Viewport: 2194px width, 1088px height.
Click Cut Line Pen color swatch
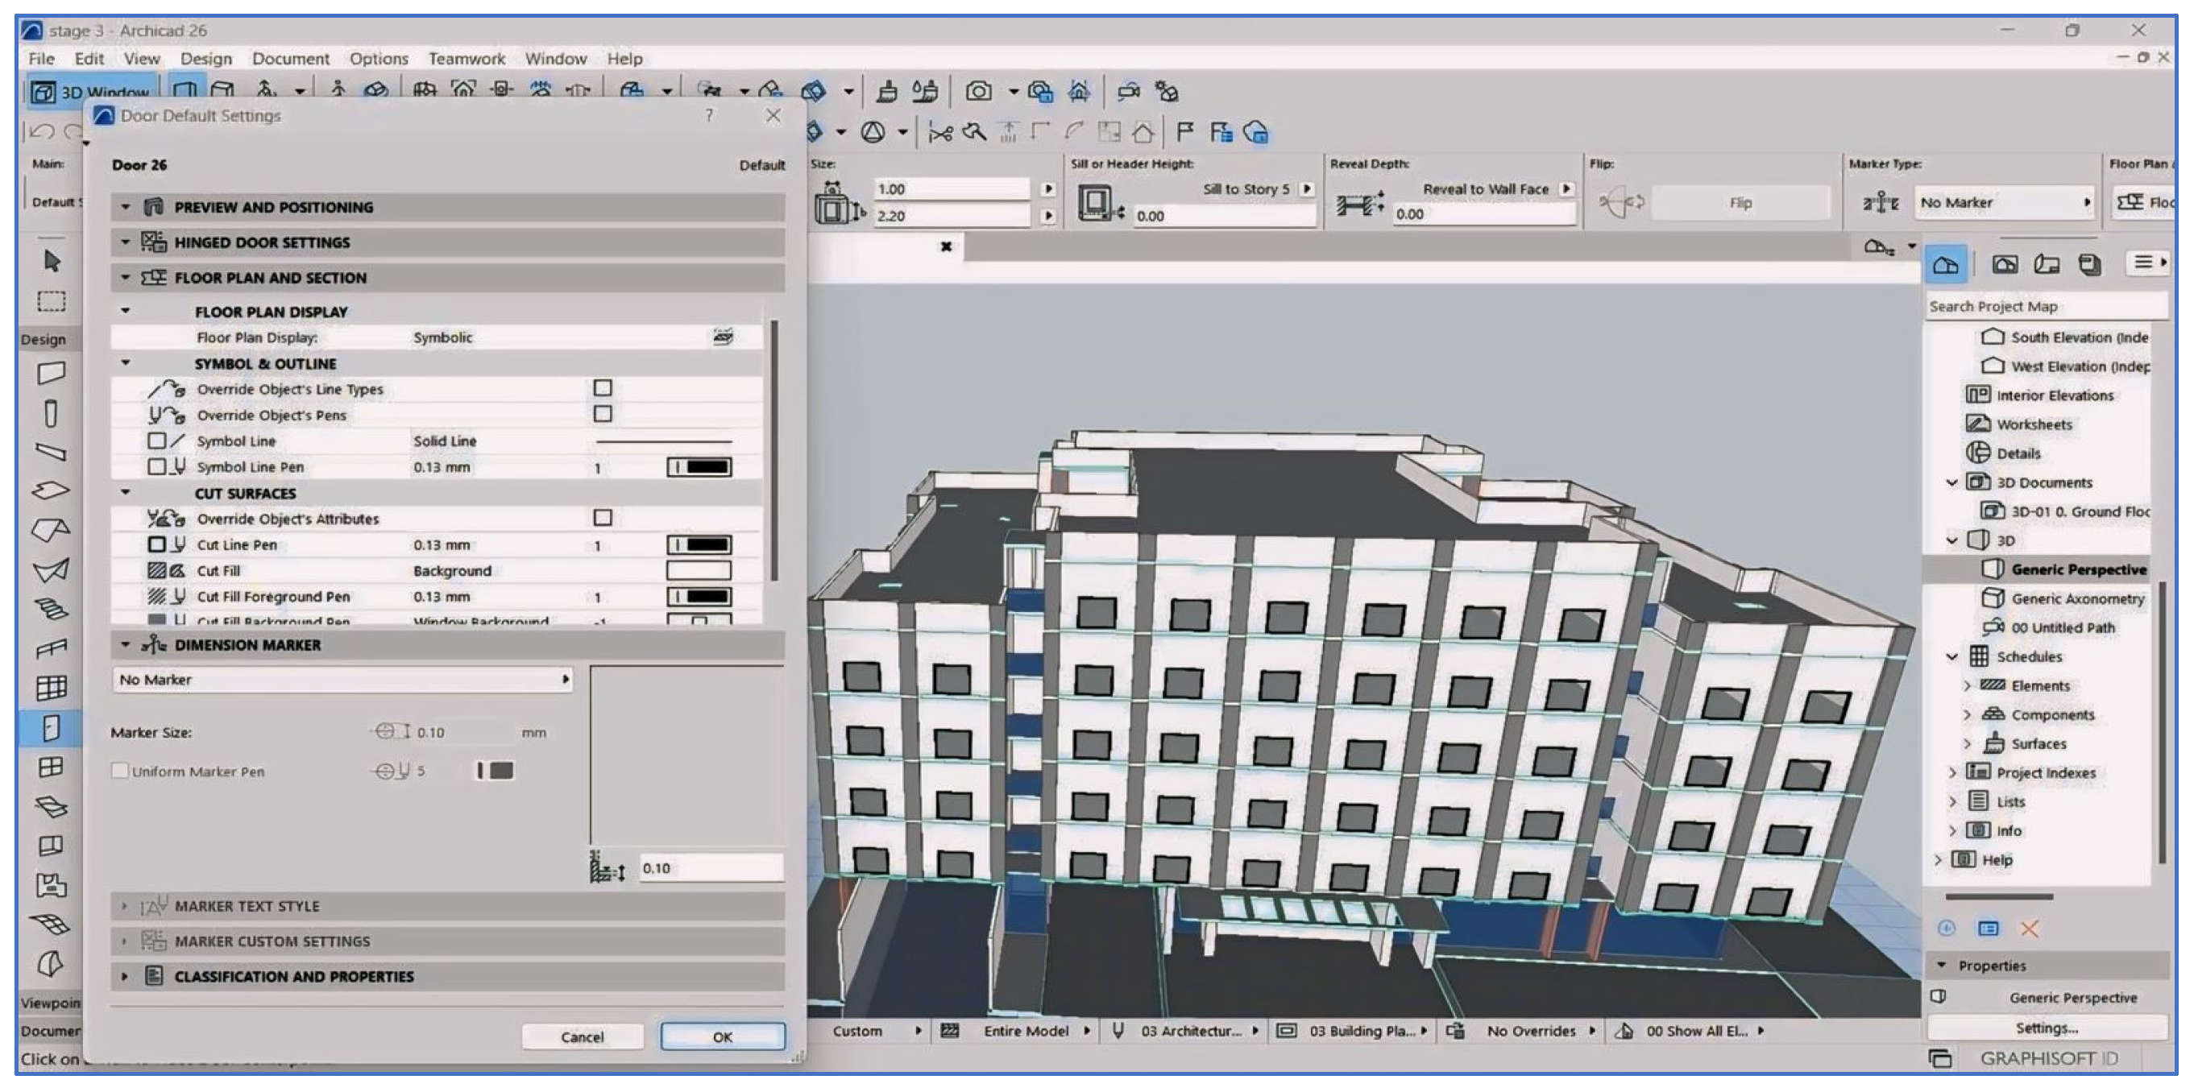tap(699, 545)
